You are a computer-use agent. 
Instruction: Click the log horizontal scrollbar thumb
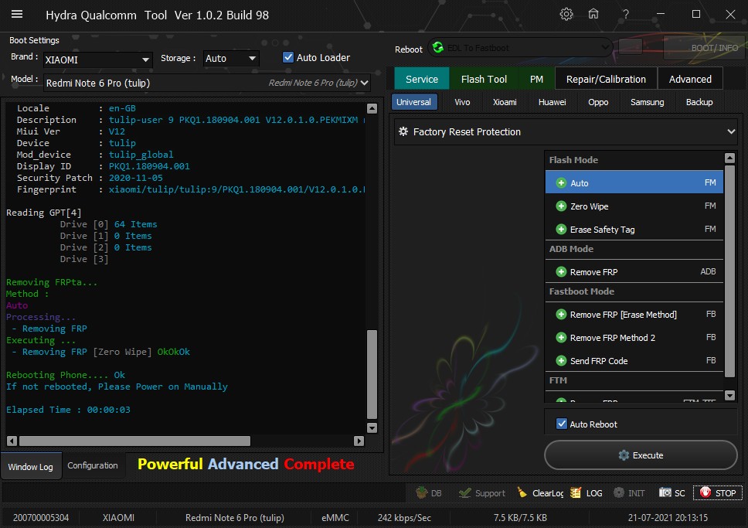134,441
